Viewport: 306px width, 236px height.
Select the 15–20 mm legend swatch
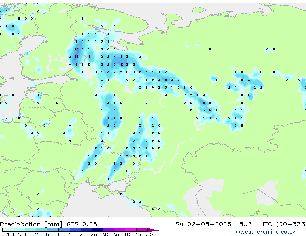click(75, 230)
